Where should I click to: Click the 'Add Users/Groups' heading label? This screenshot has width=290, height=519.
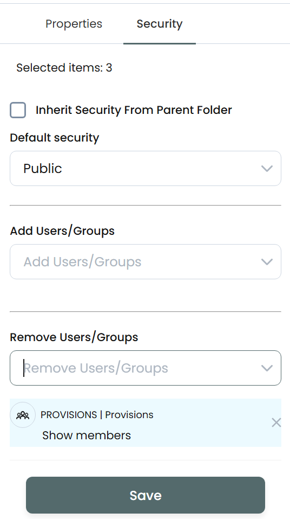[x=62, y=231]
